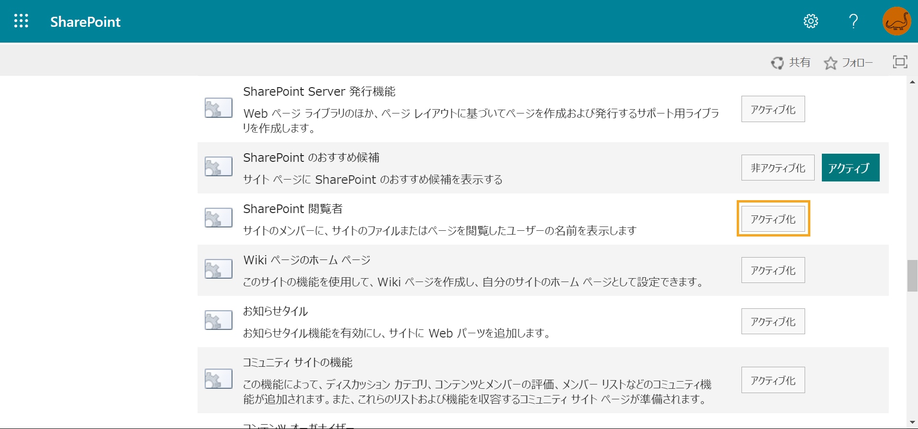The image size is (918, 429).
Task: Click the 共有 share button
Action: click(x=791, y=62)
